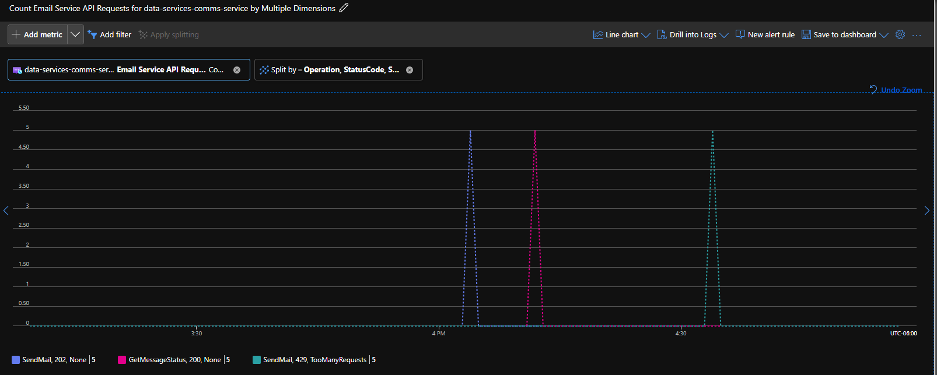The height and width of the screenshot is (375, 937).
Task: Click the split-by scatter icon in the pill
Action: (264, 70)
